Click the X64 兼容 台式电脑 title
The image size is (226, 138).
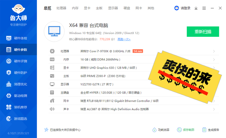pyautogui.click(x=88, y=25)
